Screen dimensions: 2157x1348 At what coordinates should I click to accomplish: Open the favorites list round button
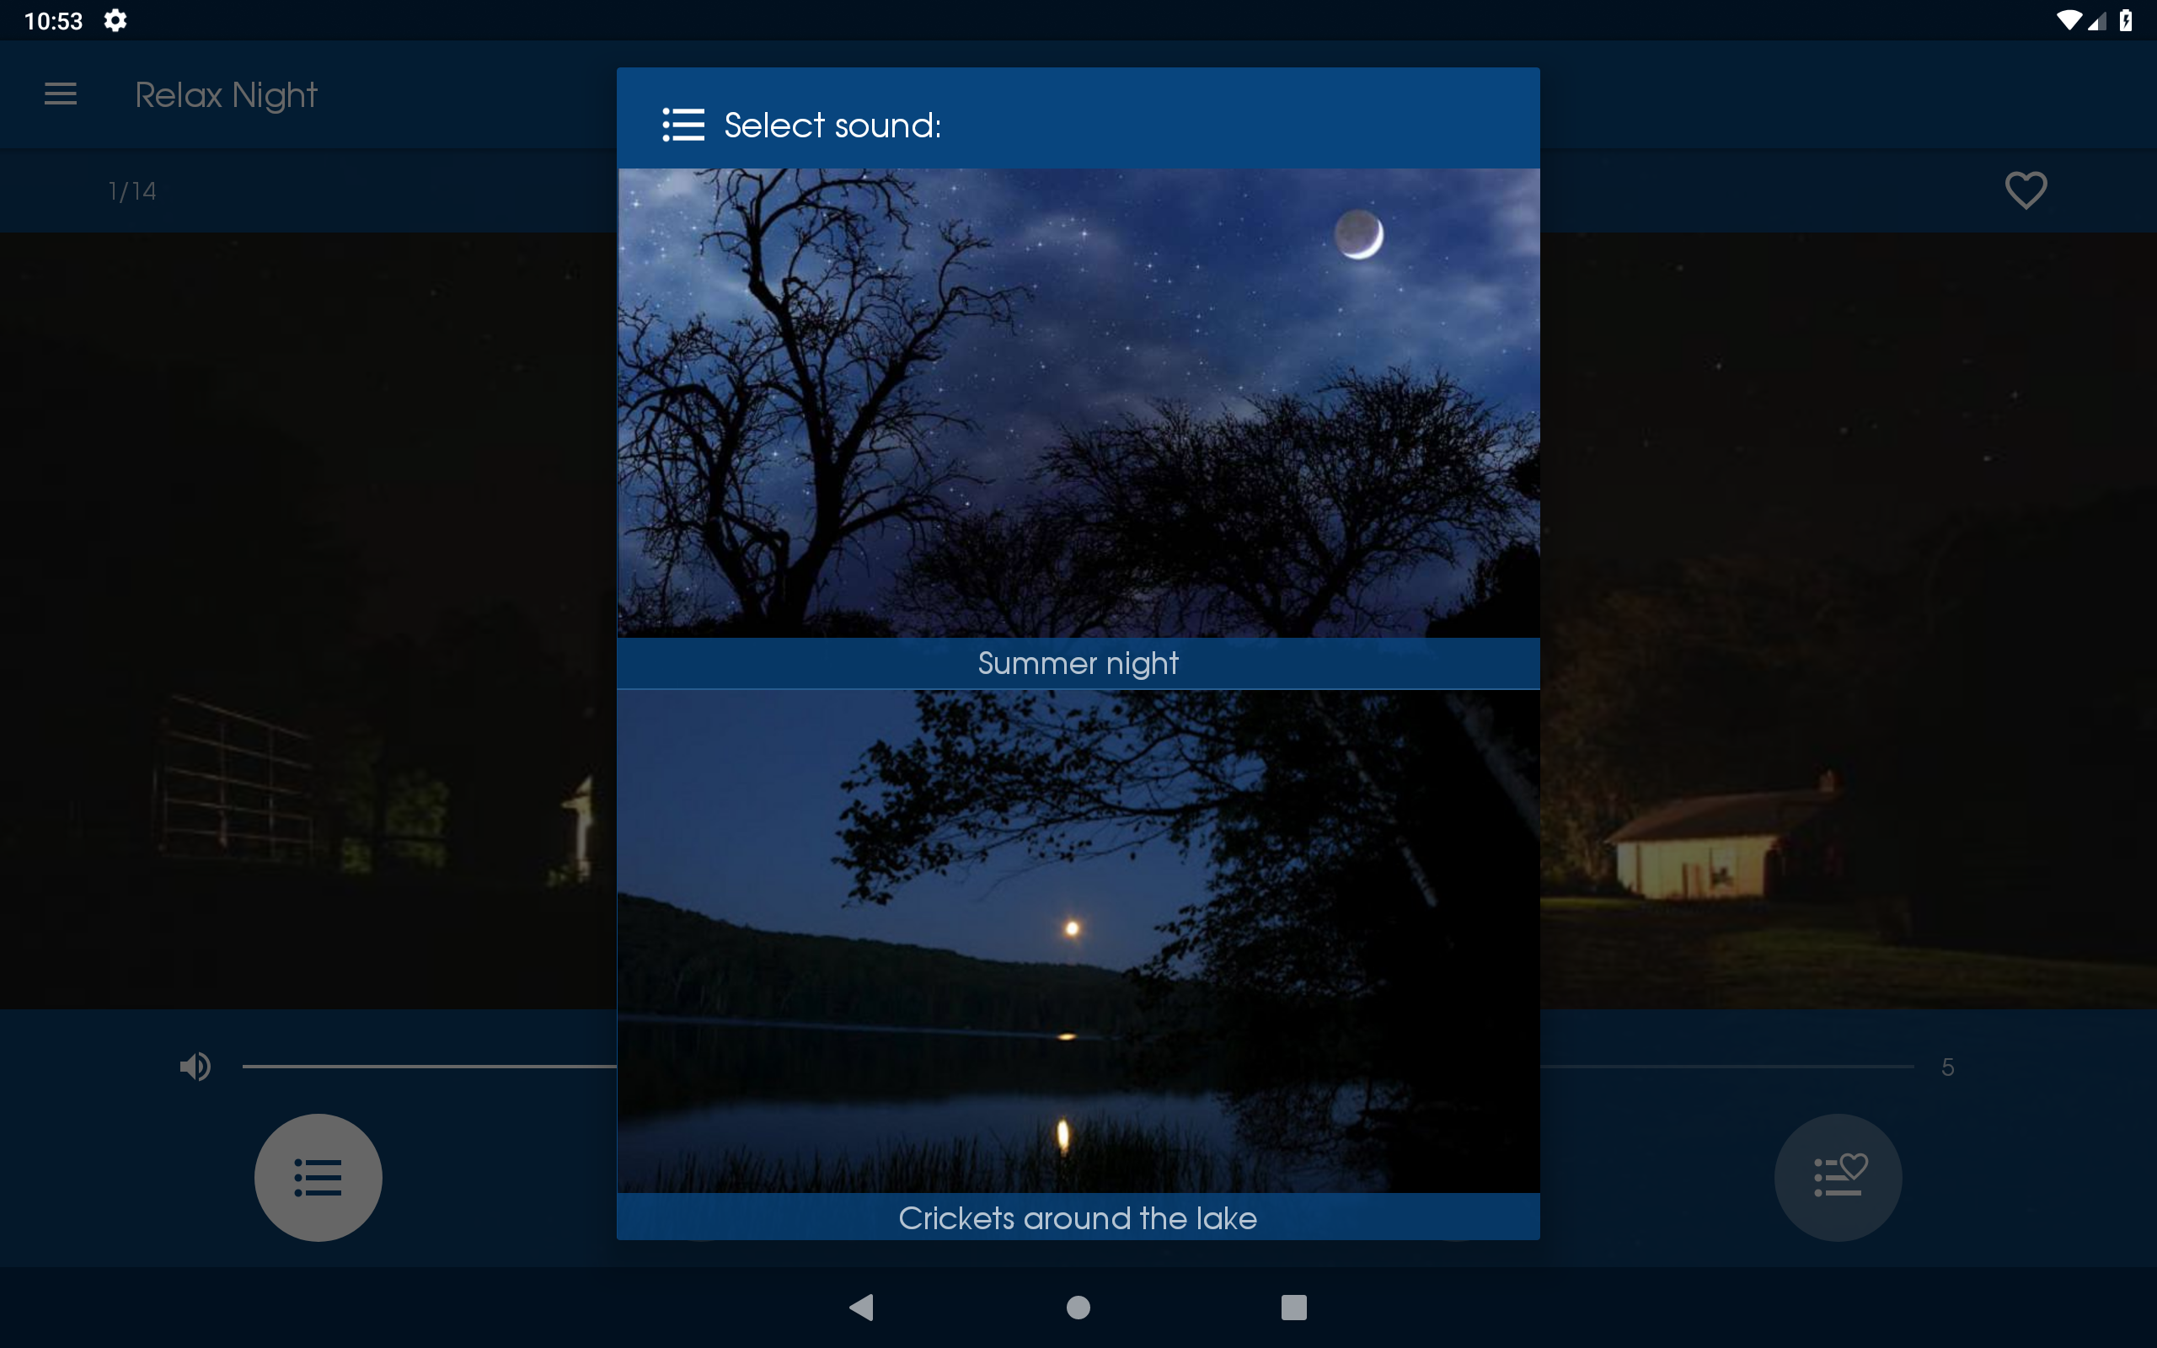pos(1838,1177)
